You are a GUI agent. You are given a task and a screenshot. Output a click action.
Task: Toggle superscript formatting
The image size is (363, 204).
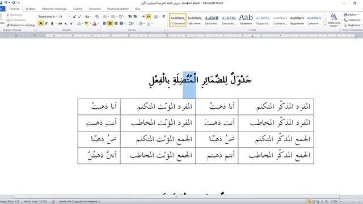(71, 23)
